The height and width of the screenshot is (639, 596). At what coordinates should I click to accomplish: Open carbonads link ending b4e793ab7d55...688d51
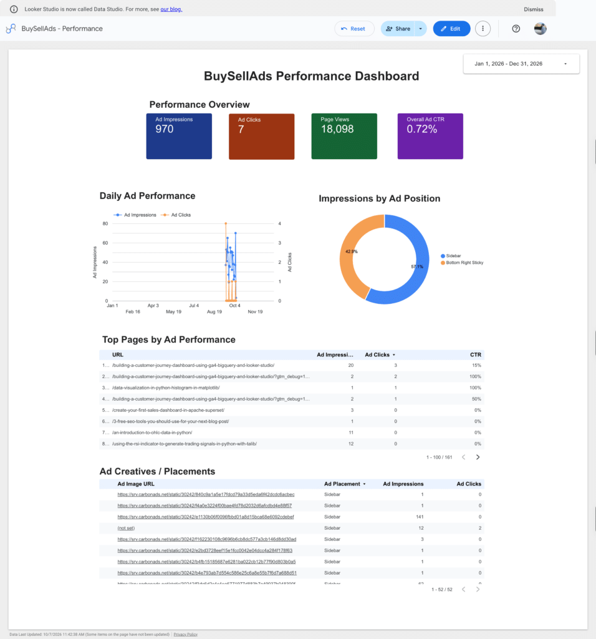coord(207,573)
